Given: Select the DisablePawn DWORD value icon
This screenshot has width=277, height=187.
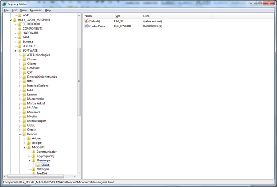Looking at the screenshot, I should (86, 26).
